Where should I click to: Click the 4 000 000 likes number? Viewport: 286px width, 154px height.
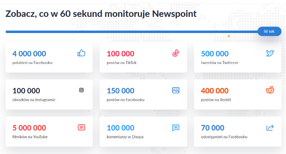click(29, 54)
